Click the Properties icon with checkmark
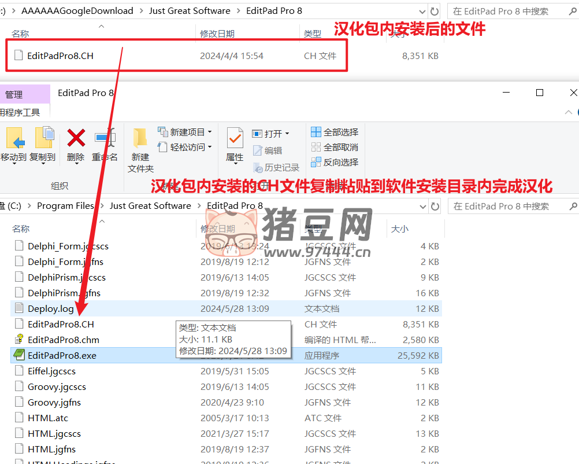This screenshot has width=579, height=464. [x=235, y=138]
